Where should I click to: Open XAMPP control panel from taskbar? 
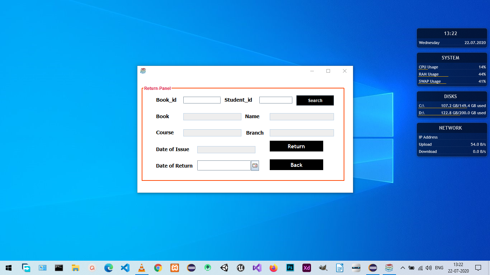coord(175,267)
